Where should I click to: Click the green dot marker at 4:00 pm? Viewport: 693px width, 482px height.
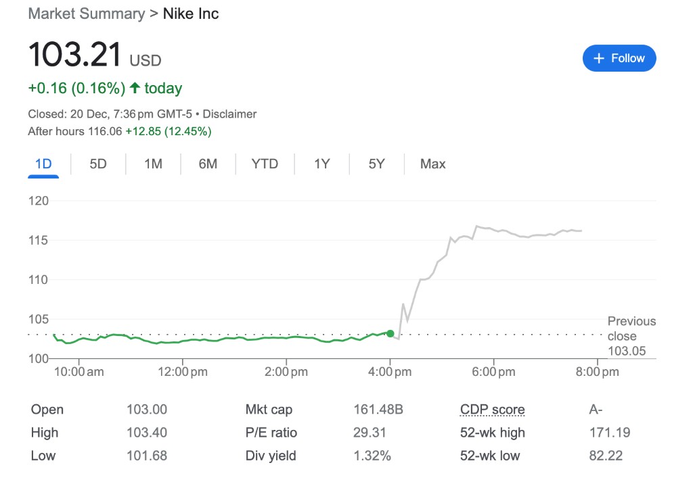point(390,333)
